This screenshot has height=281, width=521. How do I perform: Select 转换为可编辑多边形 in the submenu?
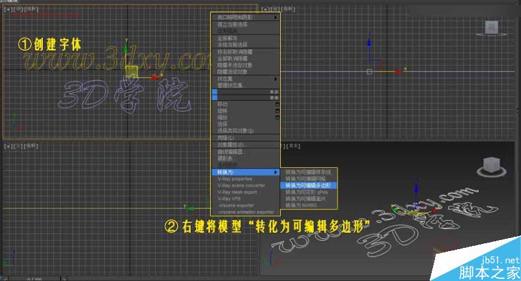point(308,185)
